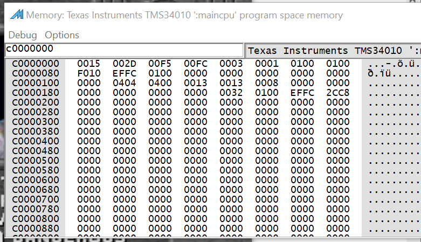
Task: Click value EFFC in row C0000180
Action: tap(302, 93)
